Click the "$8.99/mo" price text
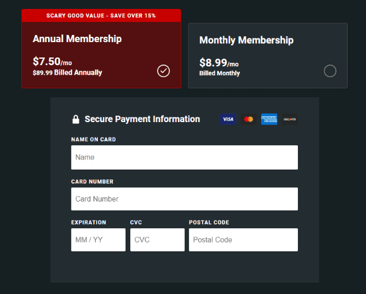The height and width of the screenshot is (294, 366). coord(219,63)
